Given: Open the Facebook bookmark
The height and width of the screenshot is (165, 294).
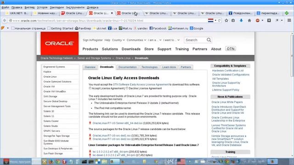Looking at the screenshot, I should (x=158, y=28).
